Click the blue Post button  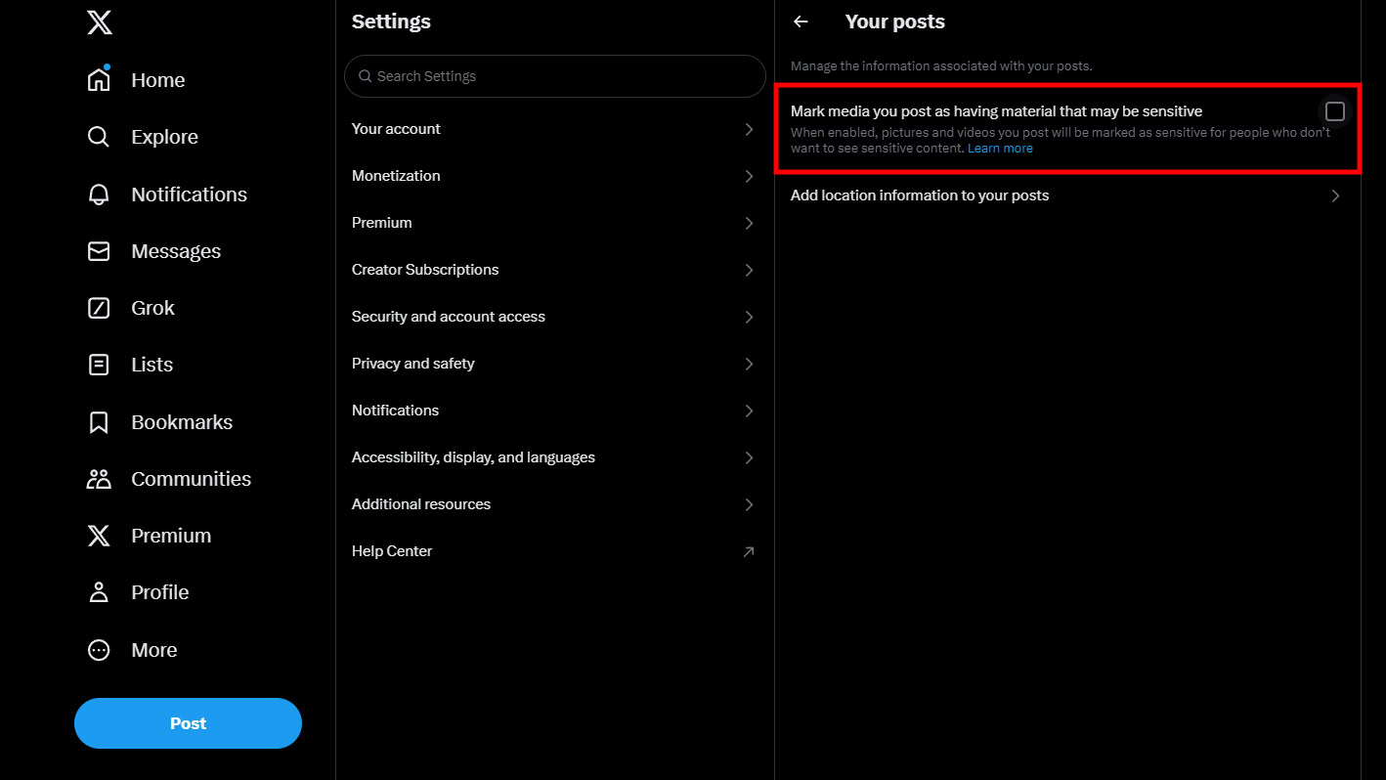tap(188, 723)
